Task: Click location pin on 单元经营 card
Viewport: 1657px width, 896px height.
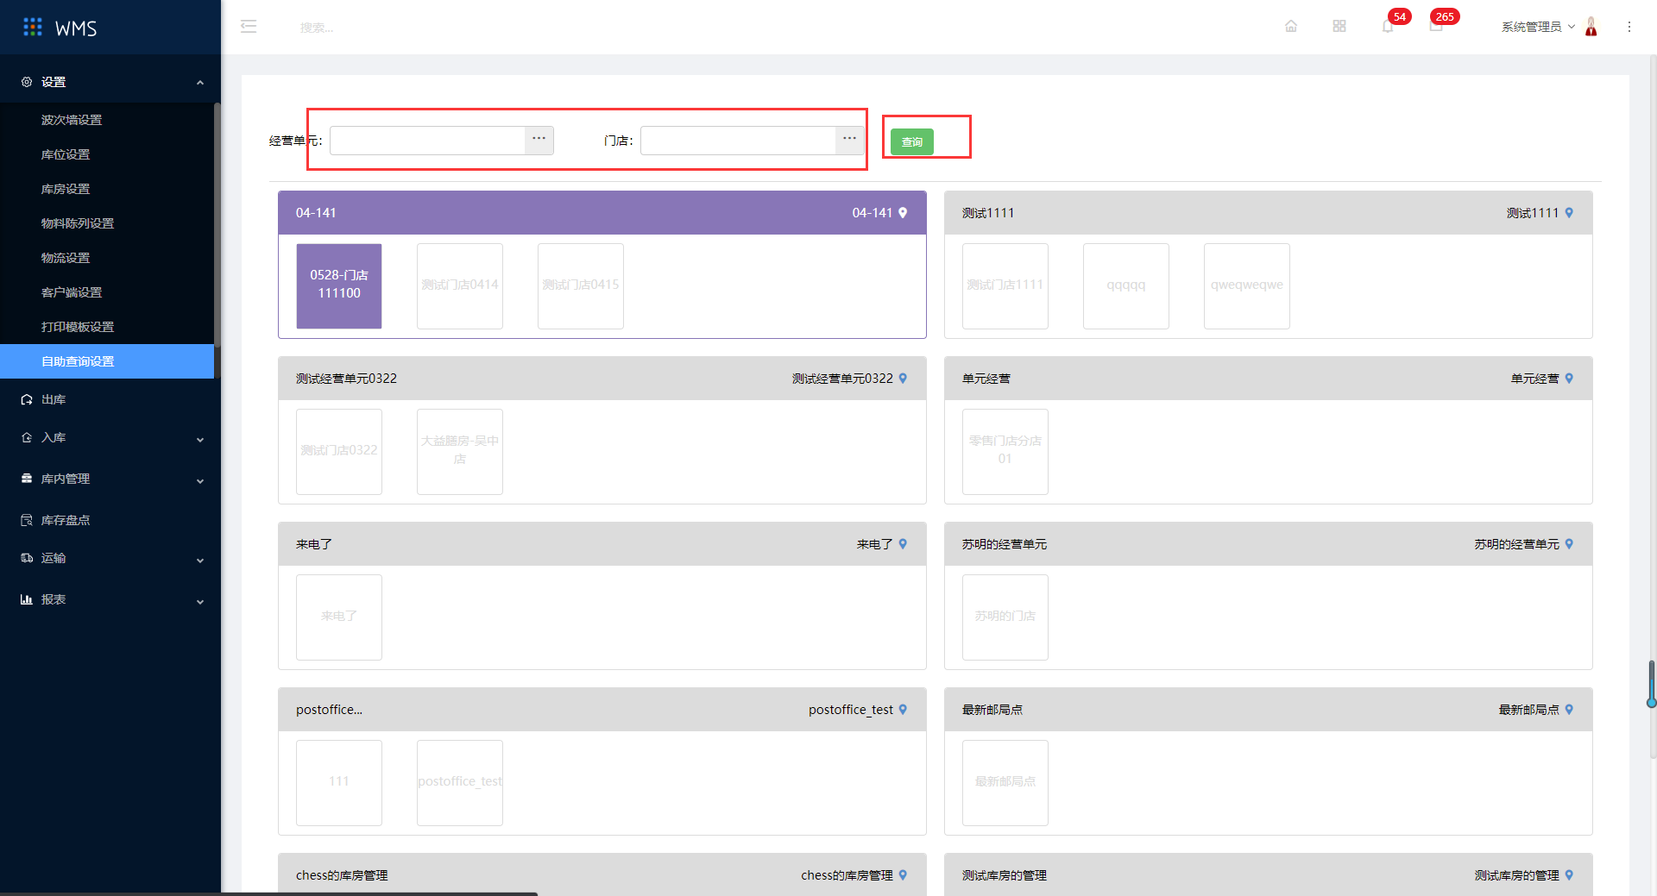Action: pos(1569,379)
